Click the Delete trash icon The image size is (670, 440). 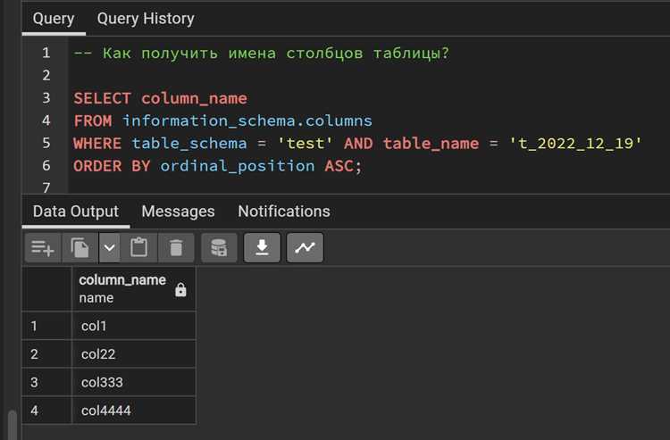(176, 247)
